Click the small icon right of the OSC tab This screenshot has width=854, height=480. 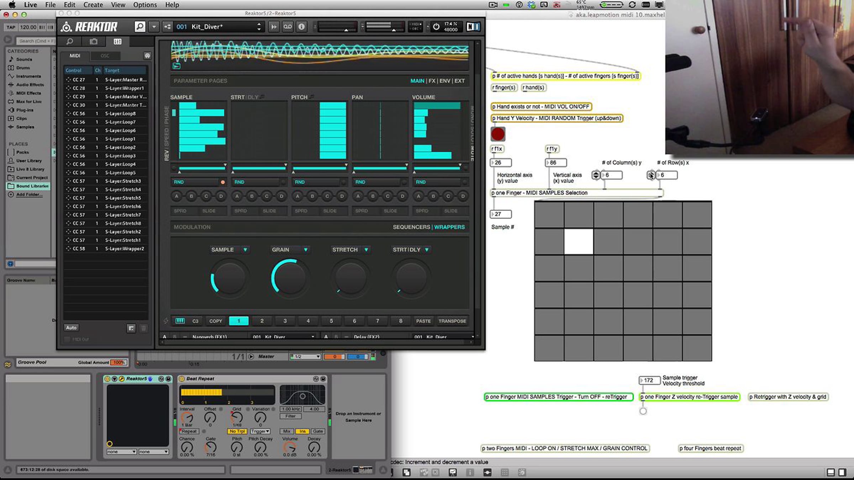147,56
